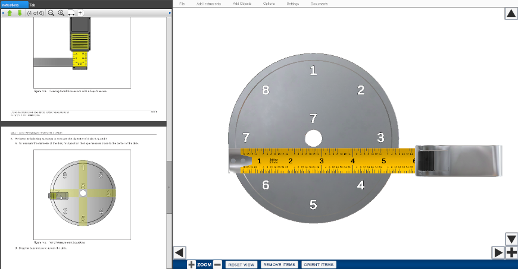Screen dimensions: 518x269
Task: Click the ORIENT ITEMS button
Action: 319,264
